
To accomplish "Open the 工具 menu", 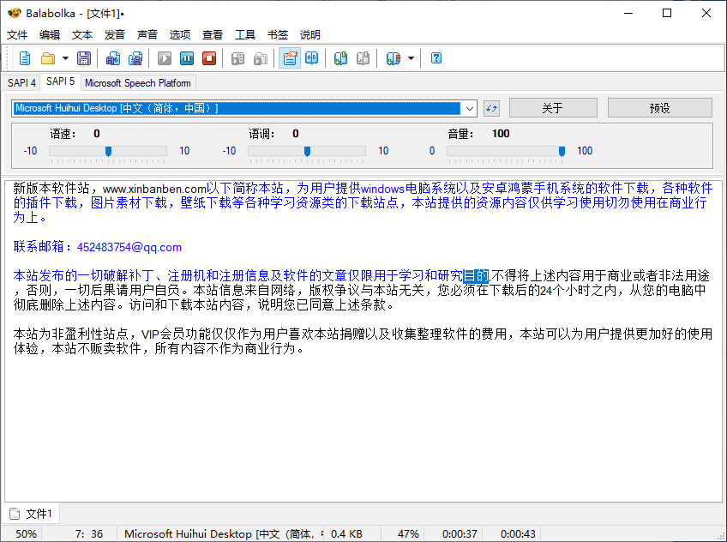I will tap(245, 35).
